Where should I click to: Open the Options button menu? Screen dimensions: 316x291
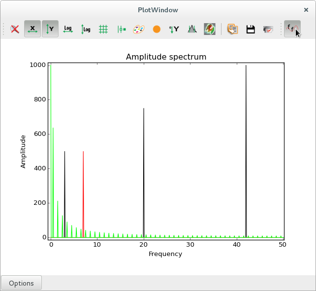pos(21,283)
